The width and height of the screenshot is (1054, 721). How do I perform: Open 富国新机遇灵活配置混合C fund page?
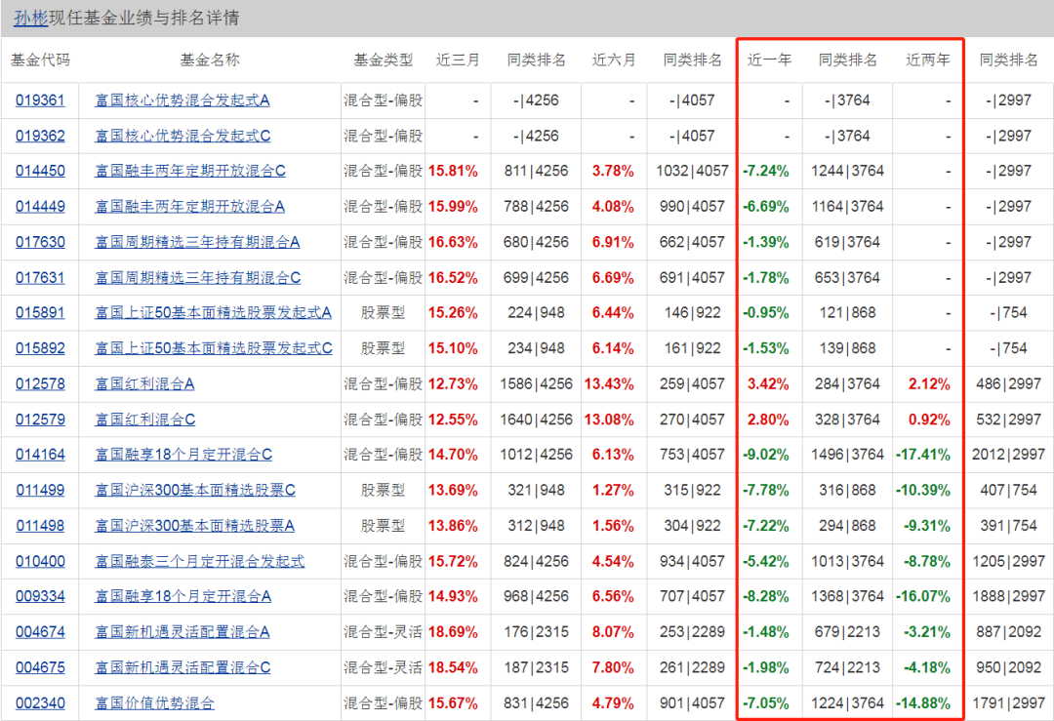coord(182,667)
